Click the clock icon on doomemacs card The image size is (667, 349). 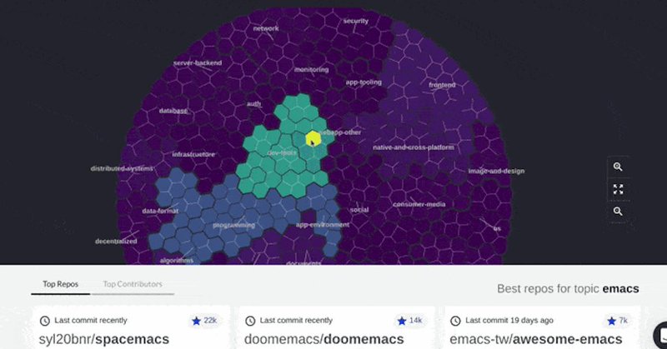(250, 321)
